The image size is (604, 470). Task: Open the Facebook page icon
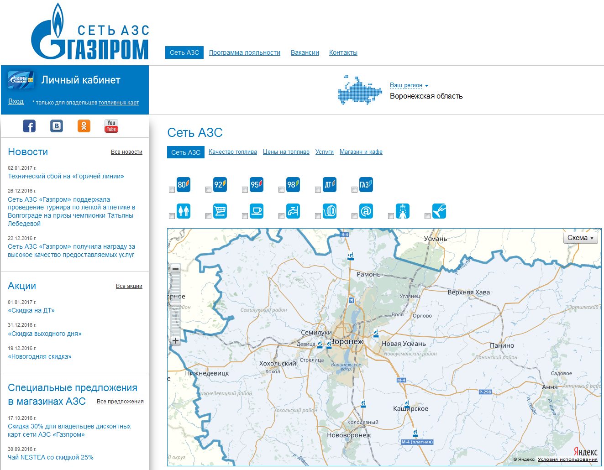pos(29,126)
